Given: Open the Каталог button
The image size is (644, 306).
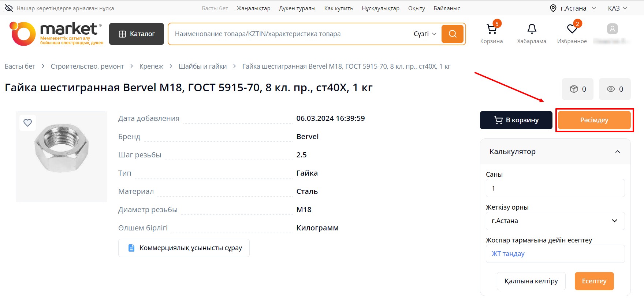Looking at the screenshot, I should pyautogui.click(x=137, y=34).
